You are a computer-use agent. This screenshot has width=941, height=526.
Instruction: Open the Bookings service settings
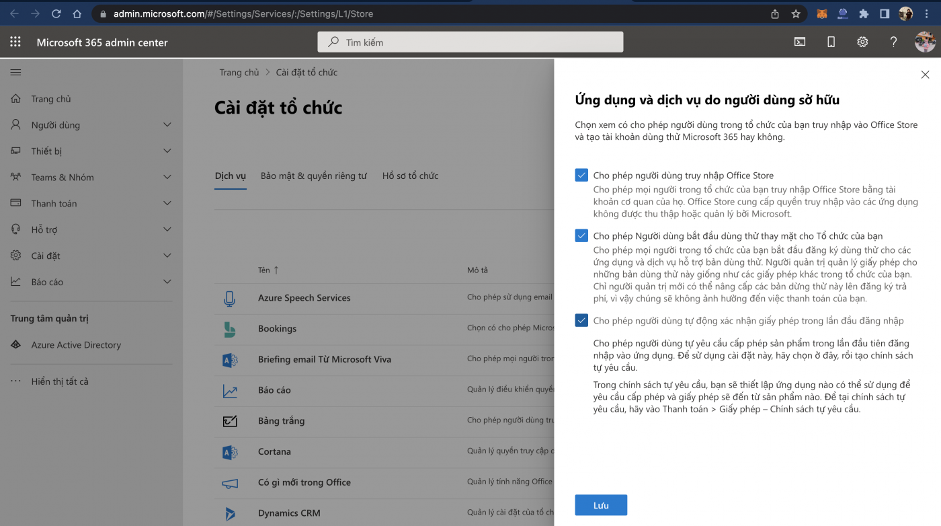(x=277, y=329)
